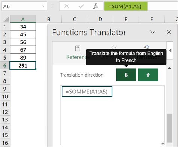This screenshot has width=178, height=147.
Task: Select column B header
Action: (x=49, y=19)
